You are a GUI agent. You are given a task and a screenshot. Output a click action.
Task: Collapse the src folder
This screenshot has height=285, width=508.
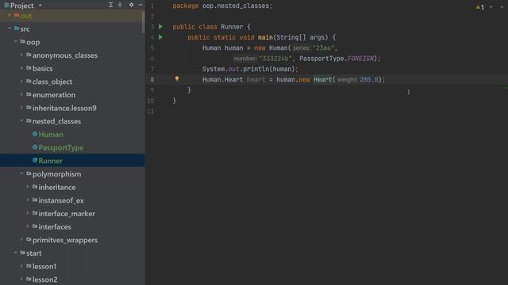(x=9, y=28)
